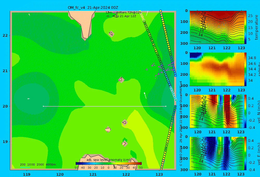Click longitude label 120 on main map axis
The height and width of the screenshot is (177, 260).
(x=60, y=174)
